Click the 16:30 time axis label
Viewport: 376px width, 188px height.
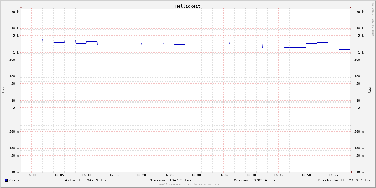pos(196,175)
